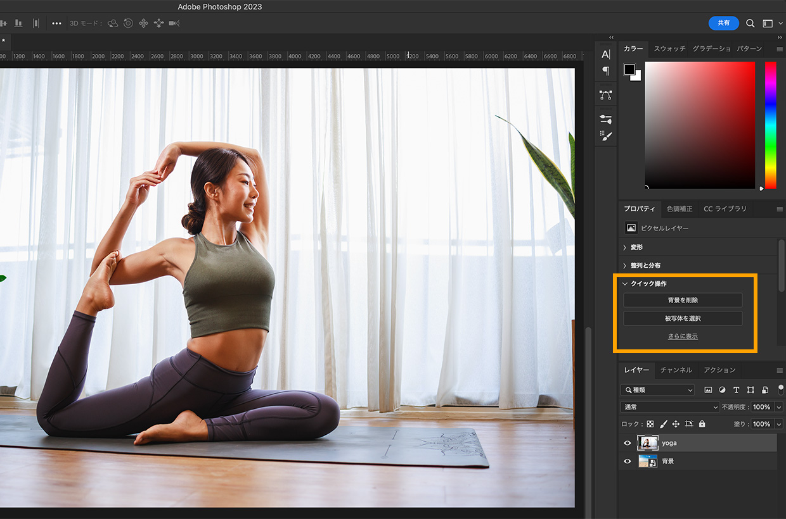Filter layers by shape layer icon
Image resolution: width=786 pixels, height=519 pixels.
[751, 390]
